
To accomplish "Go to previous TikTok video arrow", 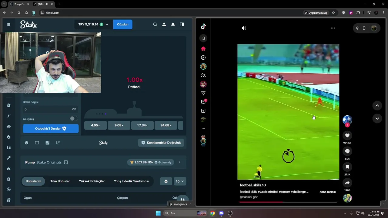I will 377,106.
